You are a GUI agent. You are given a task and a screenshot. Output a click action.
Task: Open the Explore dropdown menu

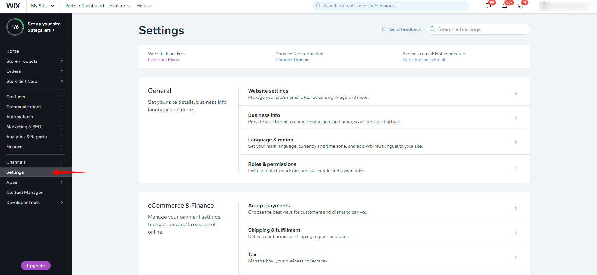click(120, 6)
